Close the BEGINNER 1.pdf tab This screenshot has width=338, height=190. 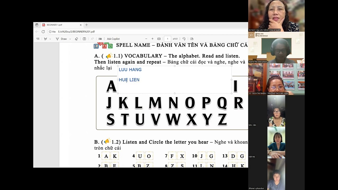pyautogui.click(x=81, y=25)
